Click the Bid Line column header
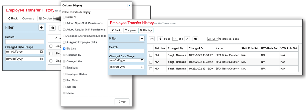 160,48
